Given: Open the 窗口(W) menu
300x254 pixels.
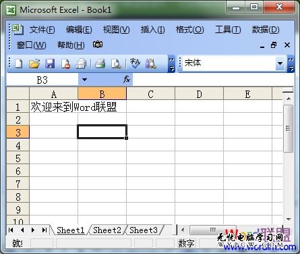Looking at the screenshot, I should (x=31, y=45).
